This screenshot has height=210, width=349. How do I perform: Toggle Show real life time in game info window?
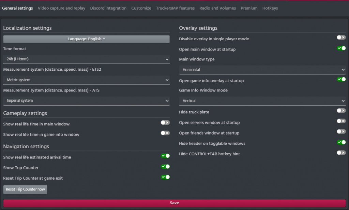coord(165,133)
